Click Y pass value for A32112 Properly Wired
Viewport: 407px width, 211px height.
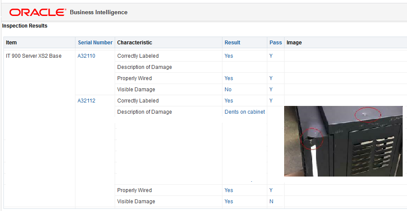[271, 190]
